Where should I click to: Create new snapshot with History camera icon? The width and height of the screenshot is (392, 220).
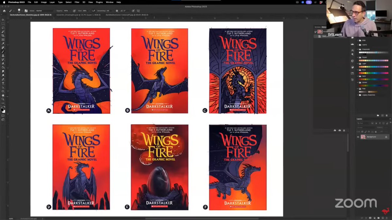coord(339,130)
